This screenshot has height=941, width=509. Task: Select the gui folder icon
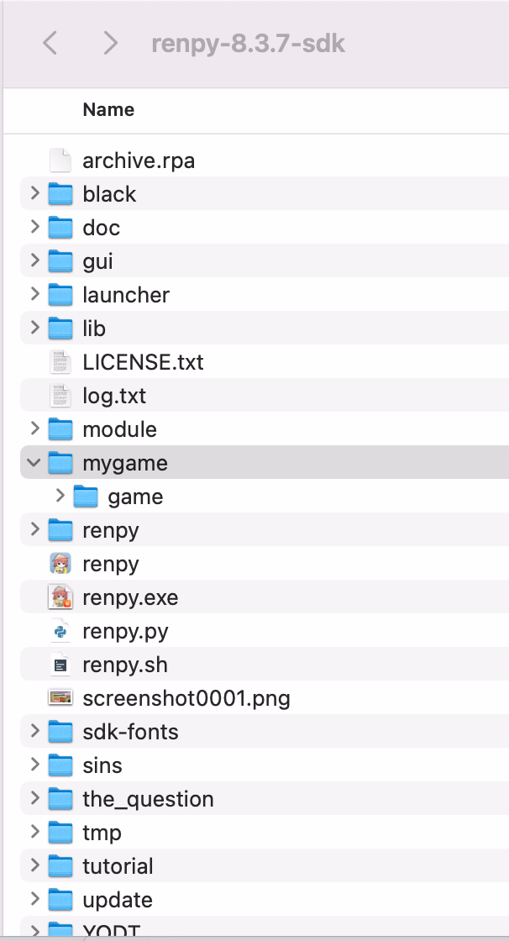point(60,261)
